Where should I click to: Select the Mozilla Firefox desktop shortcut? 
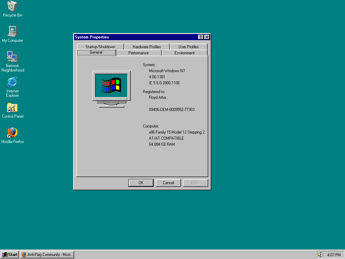tap(12, 133)
